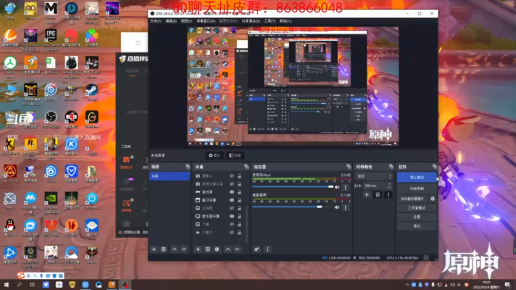516x290 pixels.
Task: Open 工具(T) Tools menu
Action: click(270, 21)
